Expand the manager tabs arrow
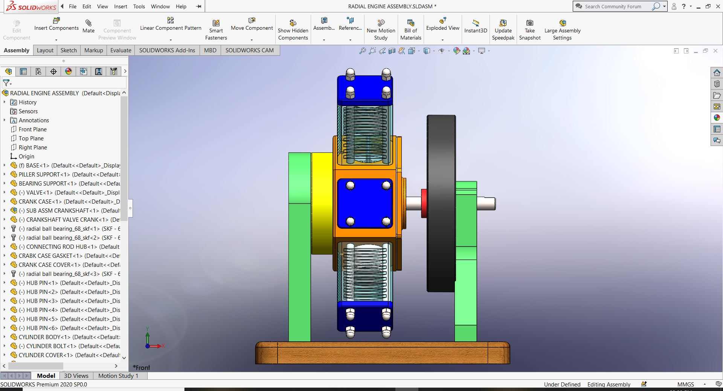723x391 pixels. pyautogui.click(x=125, y=72)
